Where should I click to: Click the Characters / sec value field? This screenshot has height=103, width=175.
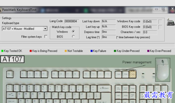(150, 32)
